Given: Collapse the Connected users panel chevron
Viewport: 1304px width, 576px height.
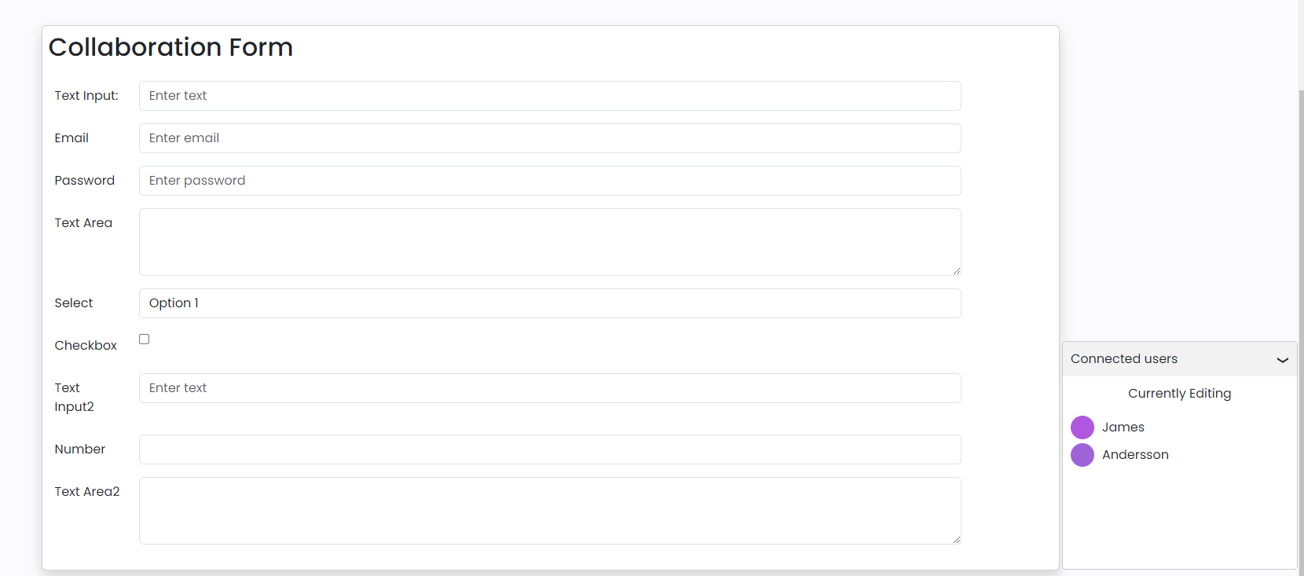Looking at the screenshot, I should 1282,360.
